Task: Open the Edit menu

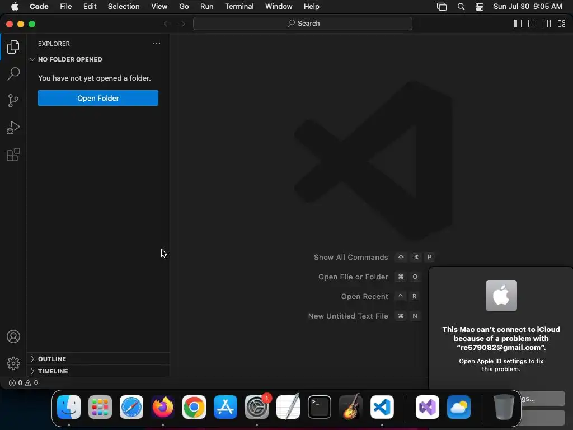Action: coord(90,7)
